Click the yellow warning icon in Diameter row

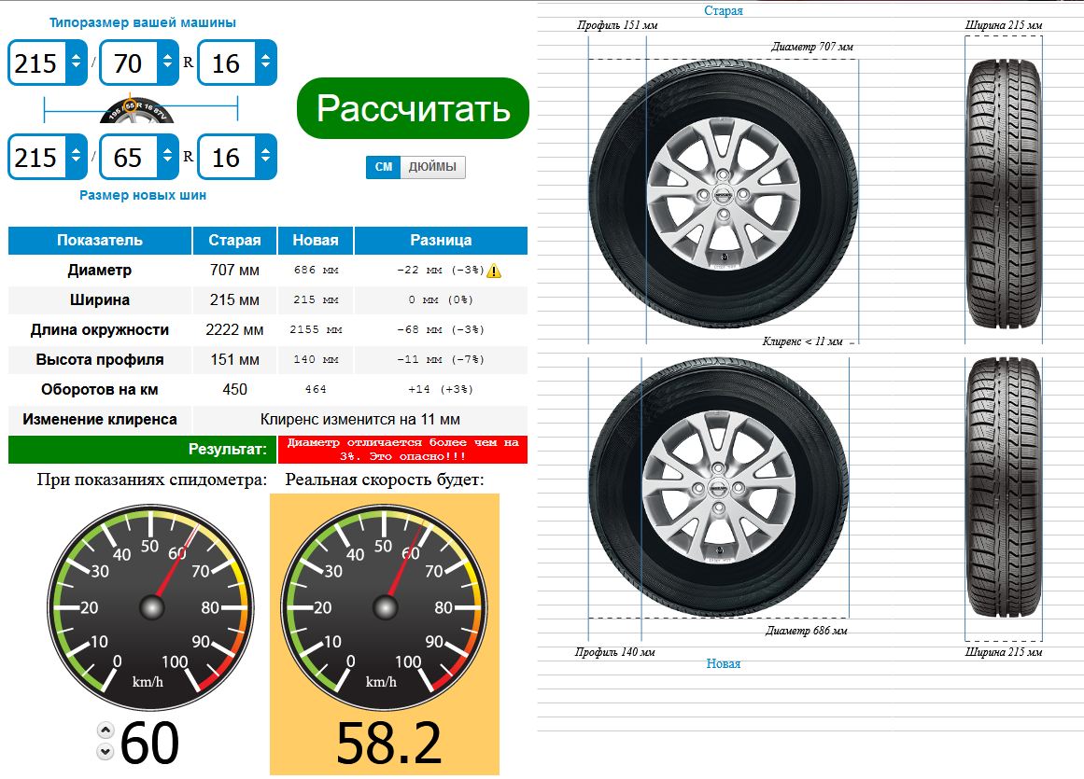click(x=494, y=271)
